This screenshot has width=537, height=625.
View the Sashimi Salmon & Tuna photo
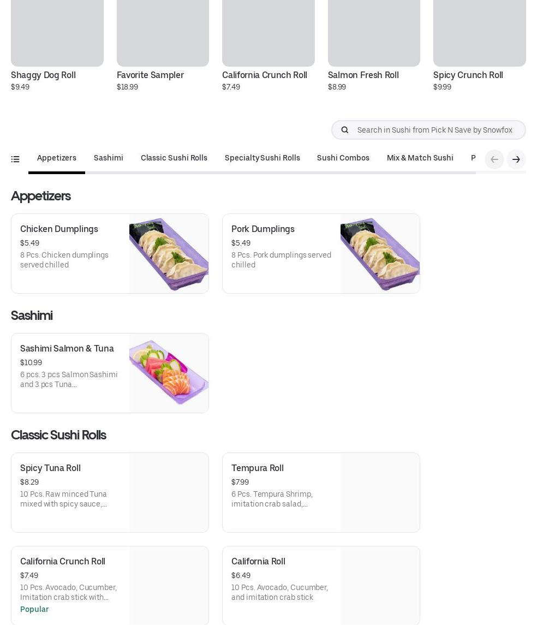(169, 373)
